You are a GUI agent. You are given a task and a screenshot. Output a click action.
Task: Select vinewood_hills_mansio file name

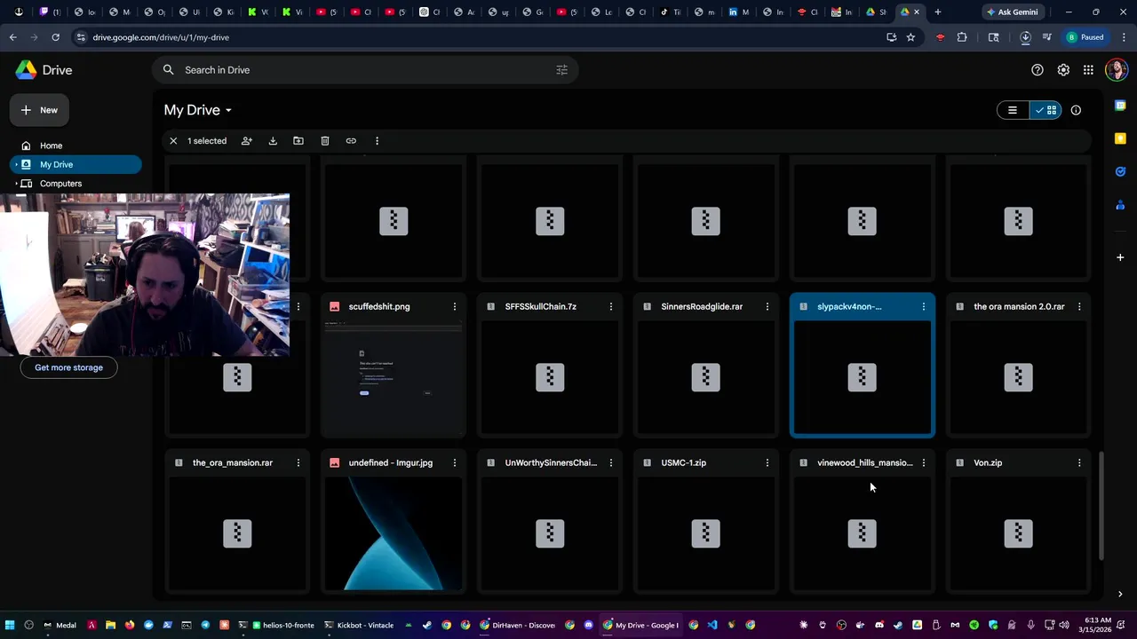pos(865,462)
